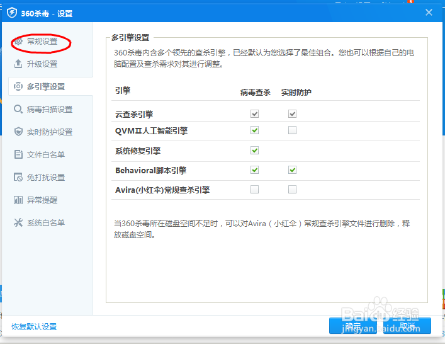Open 实时防护设置 page
445x344 pixels.
[x=50, y=132]
